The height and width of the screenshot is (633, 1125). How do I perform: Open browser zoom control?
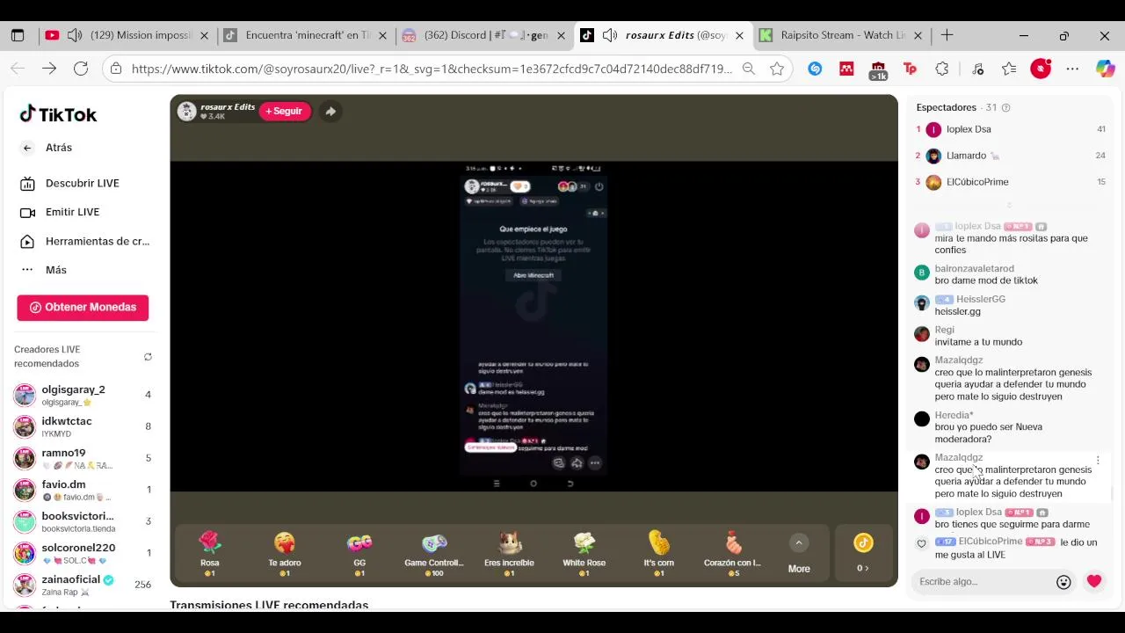point(749,69)
